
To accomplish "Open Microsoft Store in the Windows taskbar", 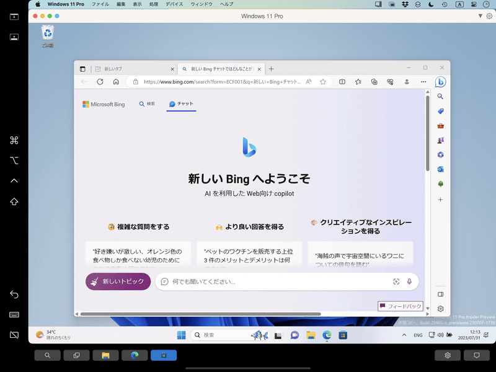I will click(343, 335).
